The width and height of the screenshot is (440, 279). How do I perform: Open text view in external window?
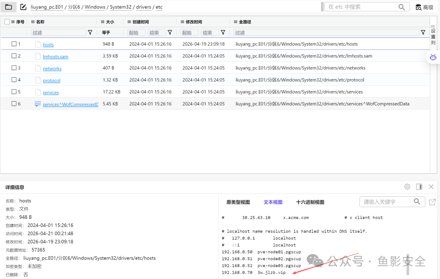(x=432, y=202)
